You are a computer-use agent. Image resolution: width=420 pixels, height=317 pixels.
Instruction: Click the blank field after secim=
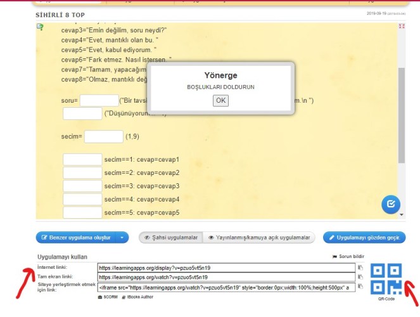pyautogui.click(x=103, y=136)
